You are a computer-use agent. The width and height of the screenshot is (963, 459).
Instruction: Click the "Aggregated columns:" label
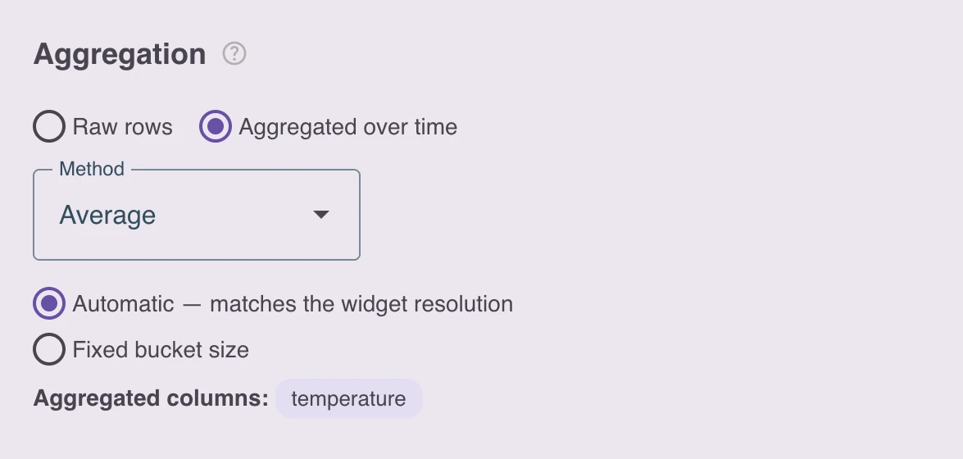click(x=151, y=398)
